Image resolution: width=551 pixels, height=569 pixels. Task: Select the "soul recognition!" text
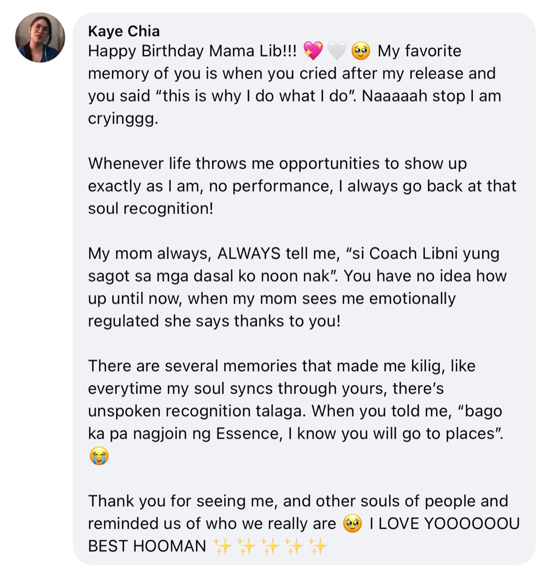click(x=151, y=209)
